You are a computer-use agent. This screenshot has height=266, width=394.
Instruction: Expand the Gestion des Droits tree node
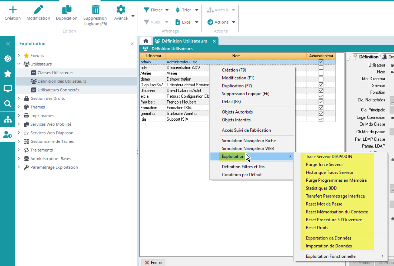point(19,98)
